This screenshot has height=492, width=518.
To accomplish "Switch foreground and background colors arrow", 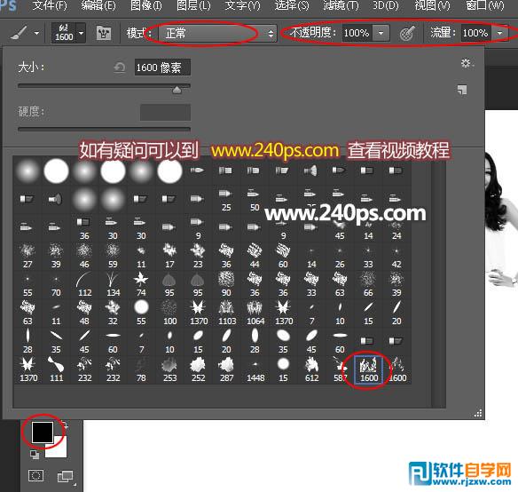I will 66,425.
